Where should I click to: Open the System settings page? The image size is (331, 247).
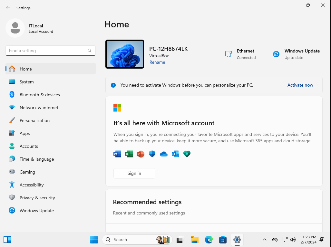point(51,81)
